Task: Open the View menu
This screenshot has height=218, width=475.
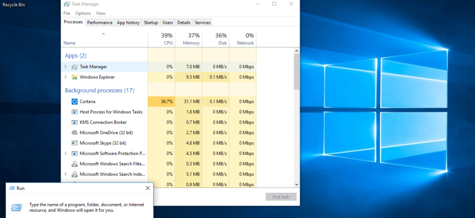Action: (x=101, y=14)
